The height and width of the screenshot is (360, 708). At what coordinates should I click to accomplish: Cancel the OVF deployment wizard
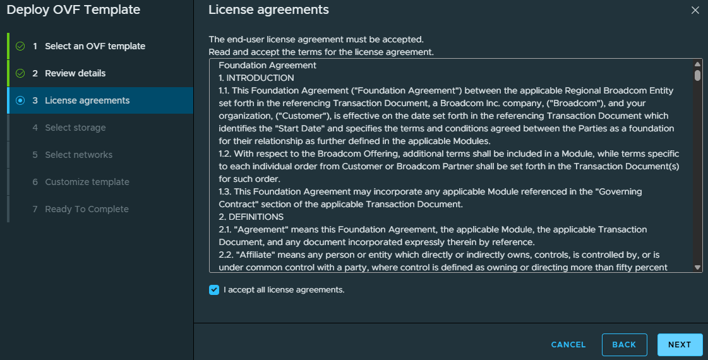pos(568,345)
